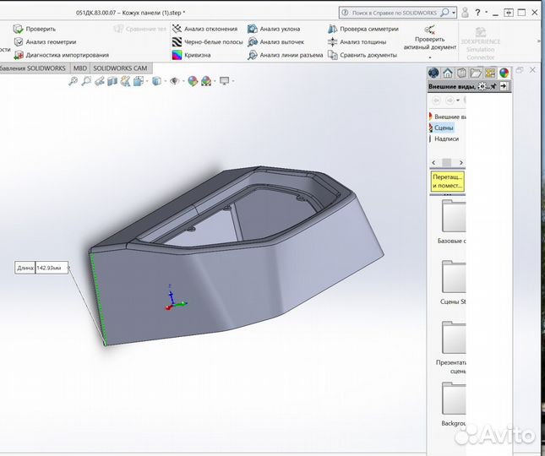Viewport: 545px width, 456px height.
Task: Open the Design Library home icon
Action: click(448, 73)
